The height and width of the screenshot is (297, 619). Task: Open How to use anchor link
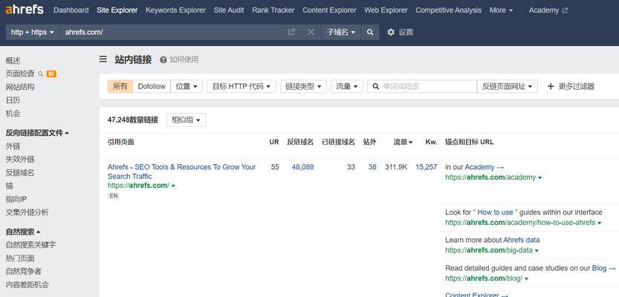tap(495, 212)
